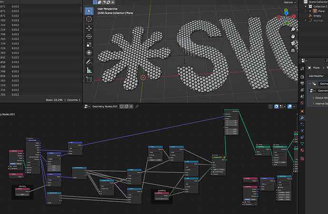
Task: Open the Material properties tab
Action: [x=302, y=150]
